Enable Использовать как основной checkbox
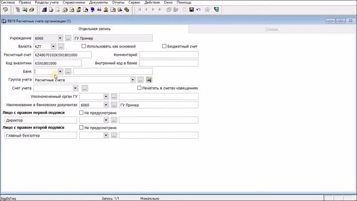357x201 pixels. pos(84,46)
